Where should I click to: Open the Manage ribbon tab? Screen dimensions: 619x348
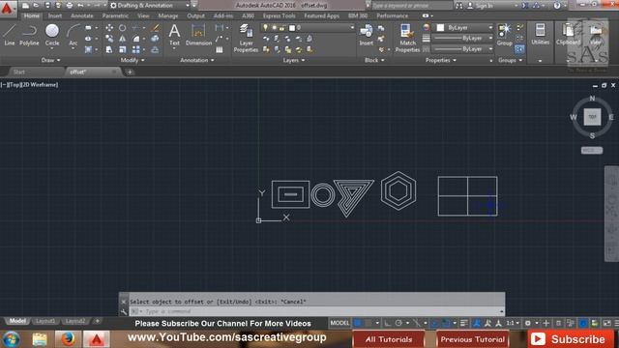point(167,15)
